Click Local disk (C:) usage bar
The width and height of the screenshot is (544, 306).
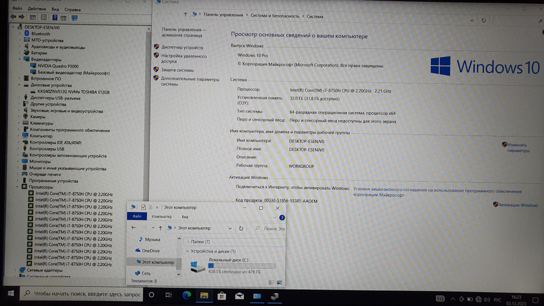click(242, 266)
